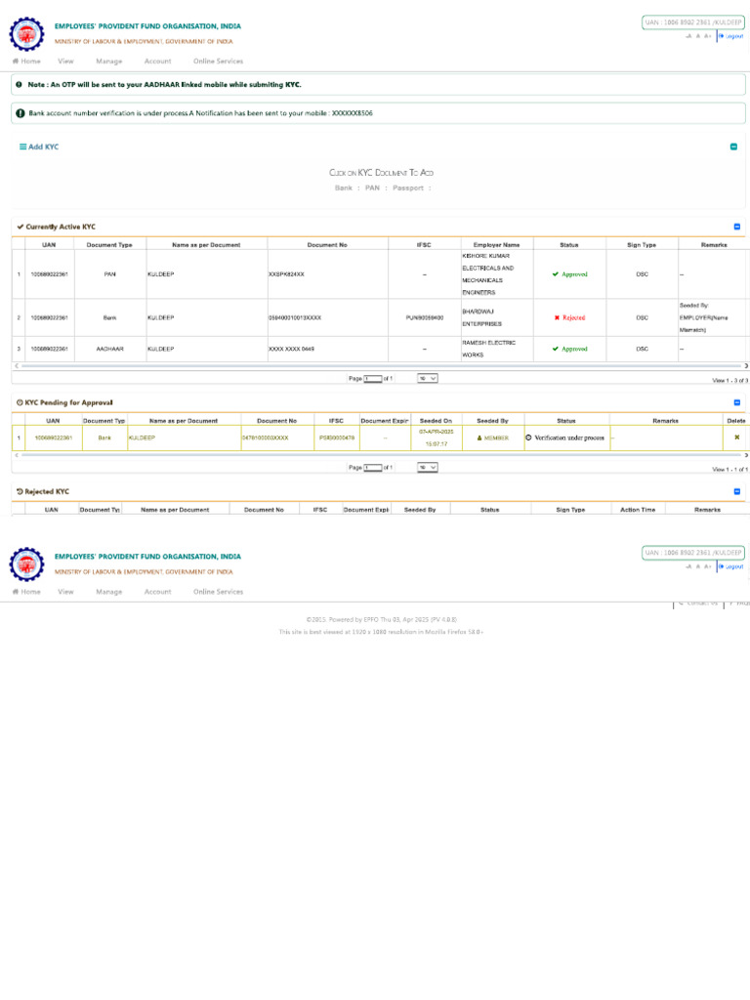Delete the pending Bank KYC entry
The image size is (750, 1000).
736,437
